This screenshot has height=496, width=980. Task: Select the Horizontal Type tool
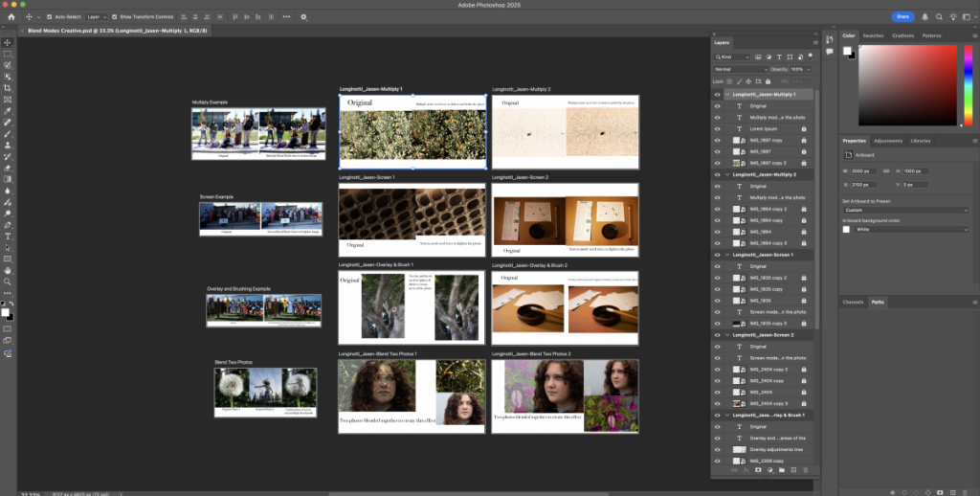coord(8,237)
